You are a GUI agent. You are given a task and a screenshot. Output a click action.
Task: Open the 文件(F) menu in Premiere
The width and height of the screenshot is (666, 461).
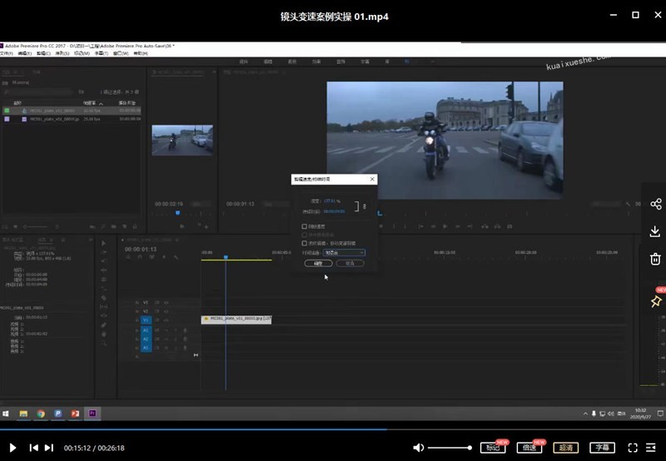point(6,53)
